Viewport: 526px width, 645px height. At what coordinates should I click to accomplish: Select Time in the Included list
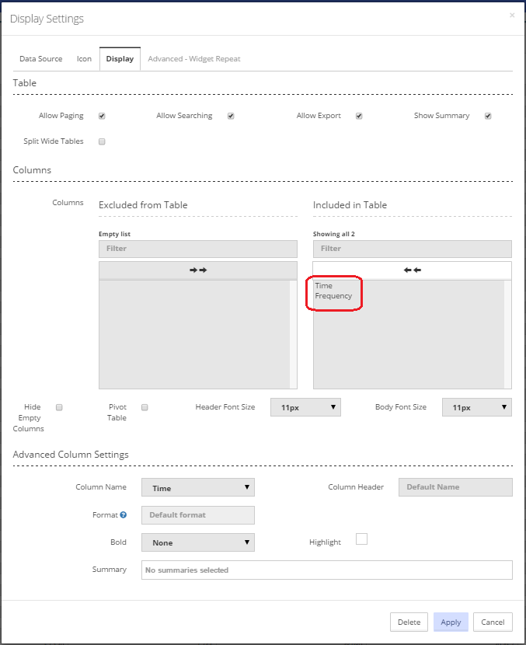click(x=324, y=285)
